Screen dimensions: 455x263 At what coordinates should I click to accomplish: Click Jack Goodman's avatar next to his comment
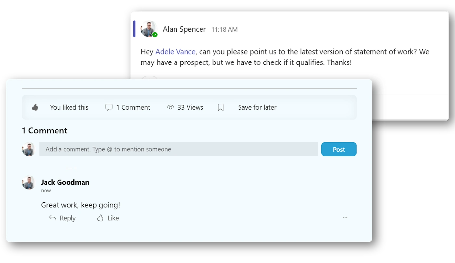click(29, 183)
